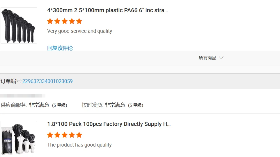Click the third star of the 4*300mm review
This screenshot has height=157, width=280.
[x=65, y=21]
